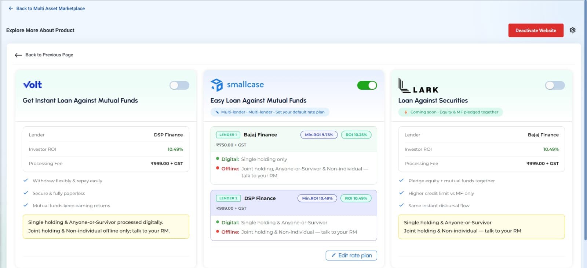Screen dimensions: 587x268
Task: Click red Offline dot under Bajaj Finance lender
Action: coord(218,168)
